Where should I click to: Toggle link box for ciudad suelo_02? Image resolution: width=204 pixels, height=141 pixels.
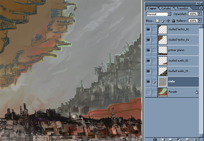(x=154, y=61)
